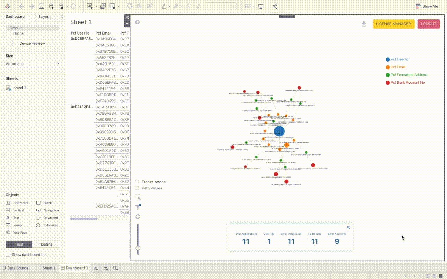The height and width of the screenshot is (279, 447).
Task: Click the zoom slider handle
Action: point(138,248)
